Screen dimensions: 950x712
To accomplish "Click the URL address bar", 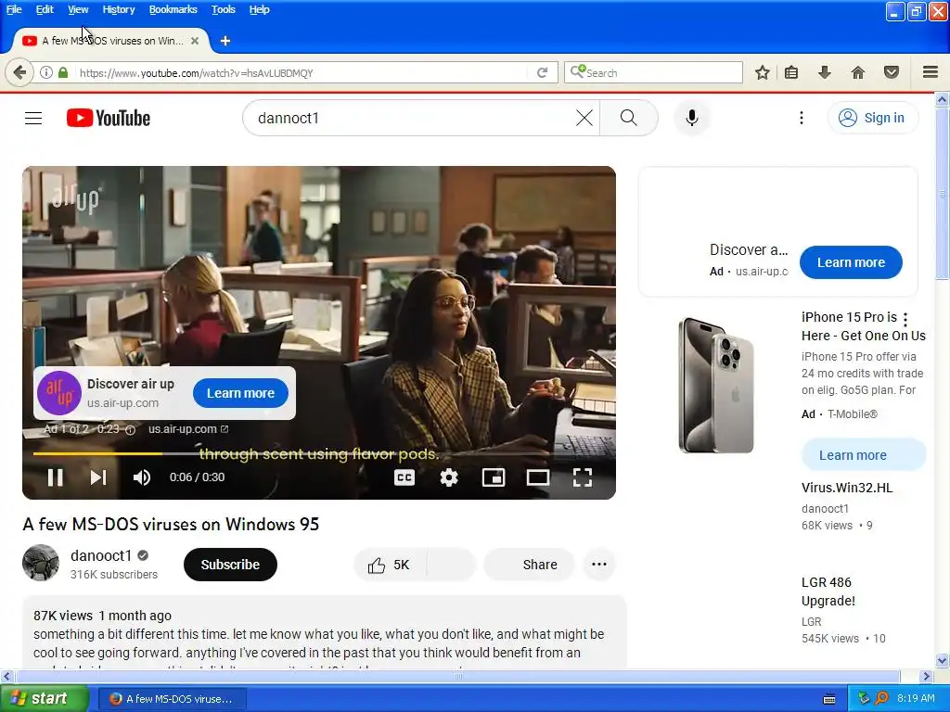I will coord(303,72).
